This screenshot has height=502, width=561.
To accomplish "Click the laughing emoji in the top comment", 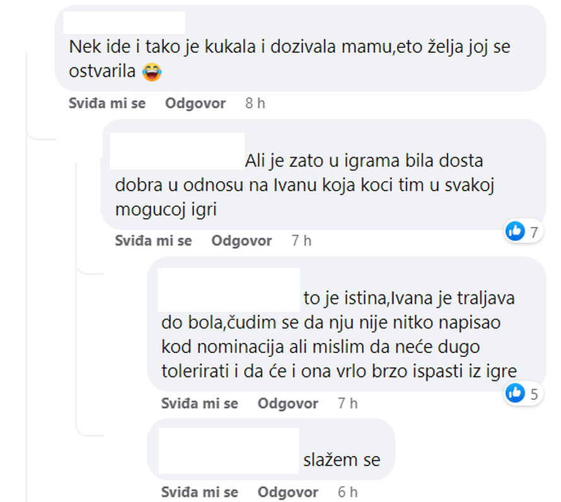I will [x=151, y=72].
